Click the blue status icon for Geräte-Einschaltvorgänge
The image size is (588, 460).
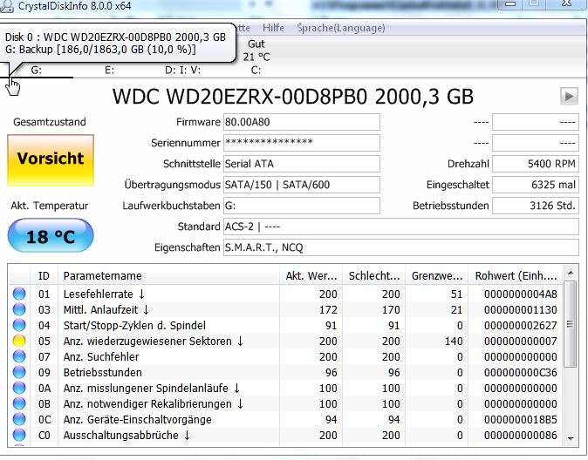pyautogui.click(x=19, y=420)
